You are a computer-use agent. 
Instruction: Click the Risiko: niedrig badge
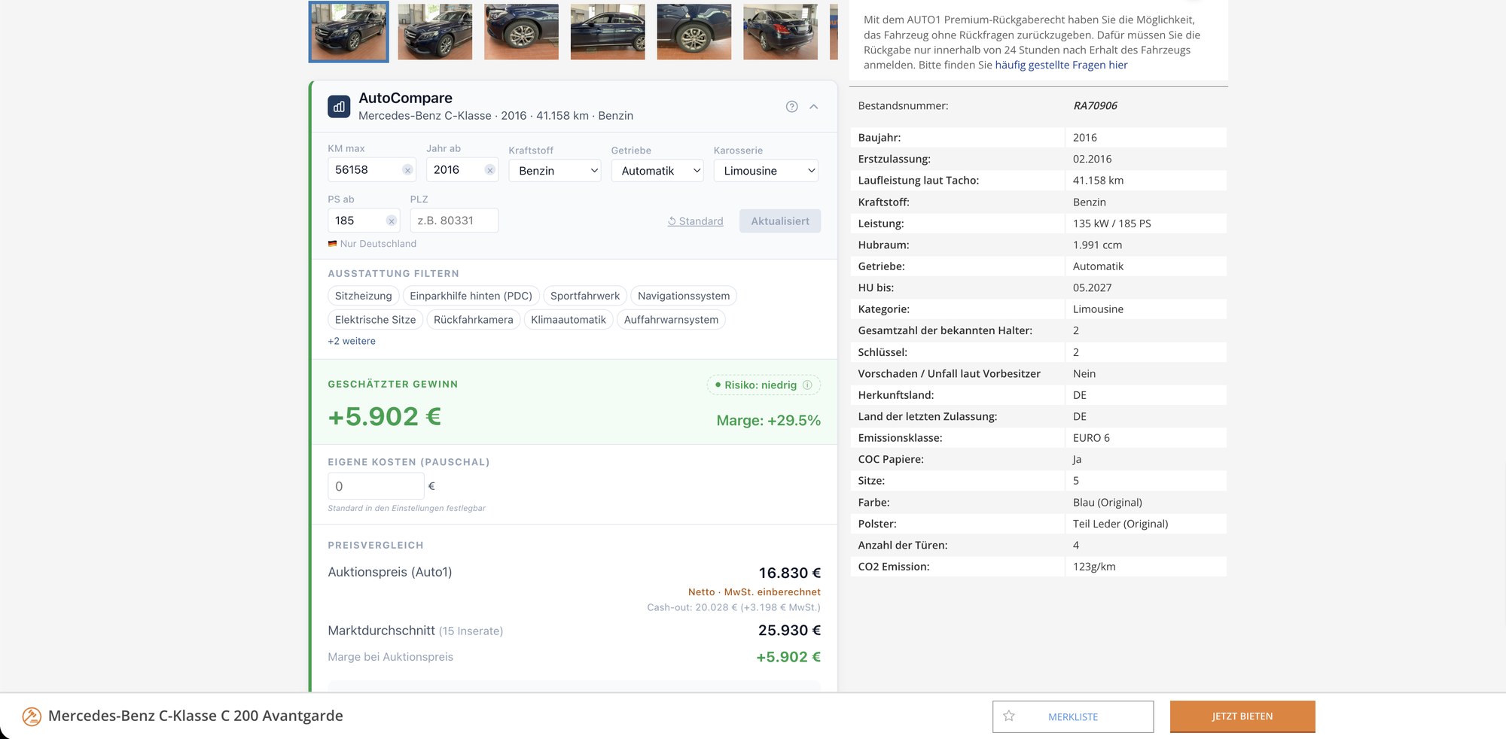tap(764, 385)
